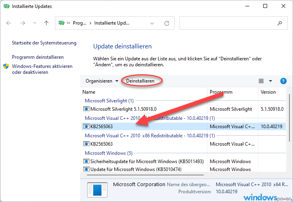Open the Organisieren menu

(x=102, y=81)
